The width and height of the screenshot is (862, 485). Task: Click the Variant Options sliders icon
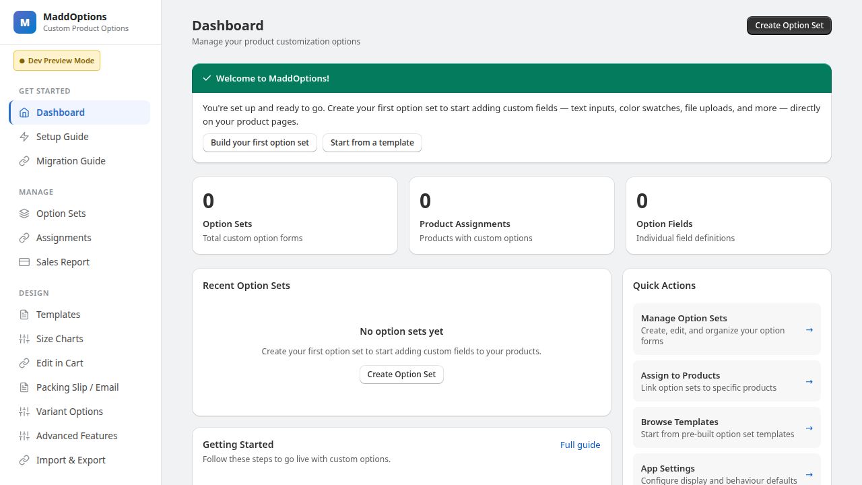click(x=24, y=412)
